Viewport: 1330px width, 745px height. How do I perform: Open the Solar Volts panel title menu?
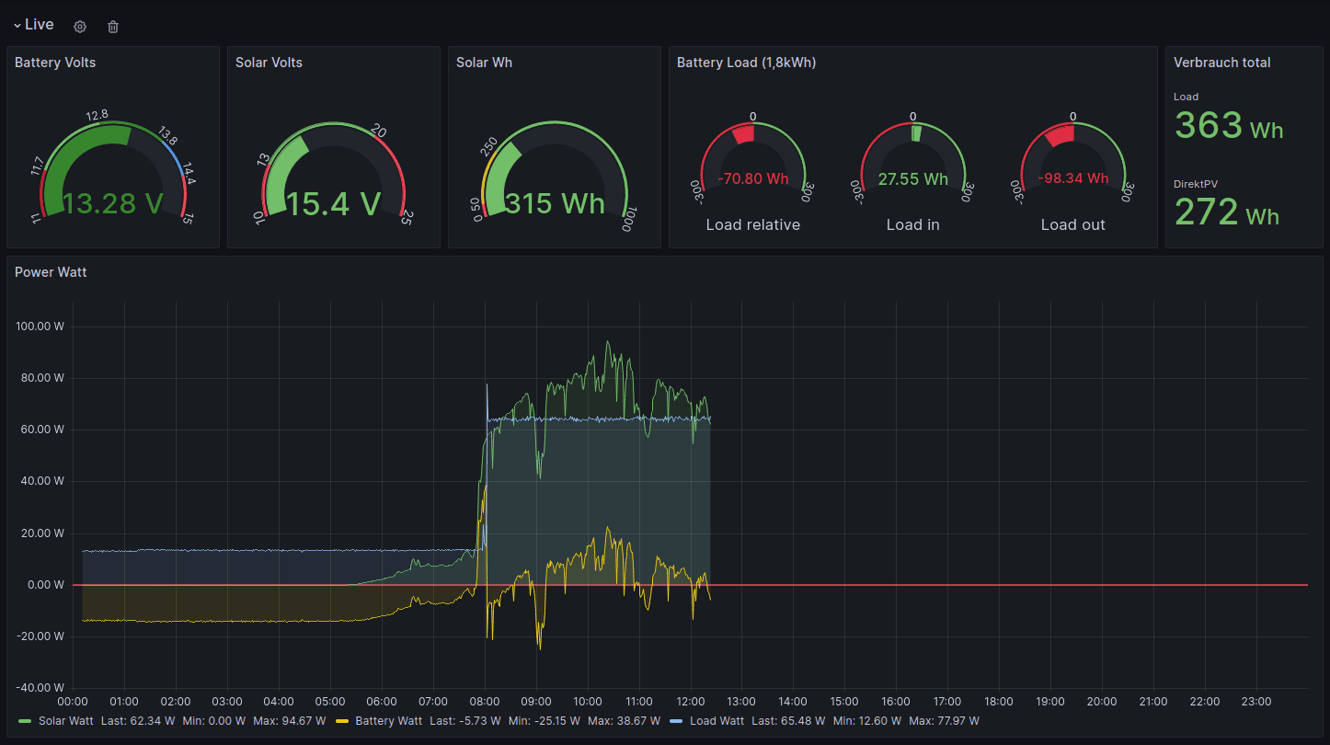(x=269, y=63)
